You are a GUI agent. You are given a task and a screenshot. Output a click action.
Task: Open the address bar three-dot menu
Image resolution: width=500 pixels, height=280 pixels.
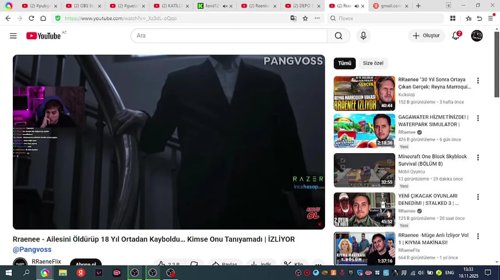pos(317,18)
